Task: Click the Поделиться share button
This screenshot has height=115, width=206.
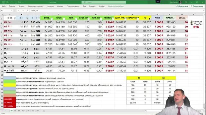Action: coord(182,6)
